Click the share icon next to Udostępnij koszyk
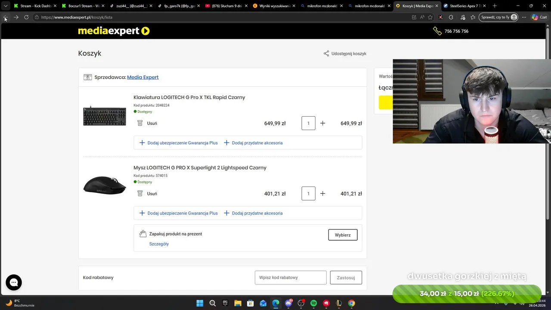Screen dimensions: 551x310 coord(326,54)
